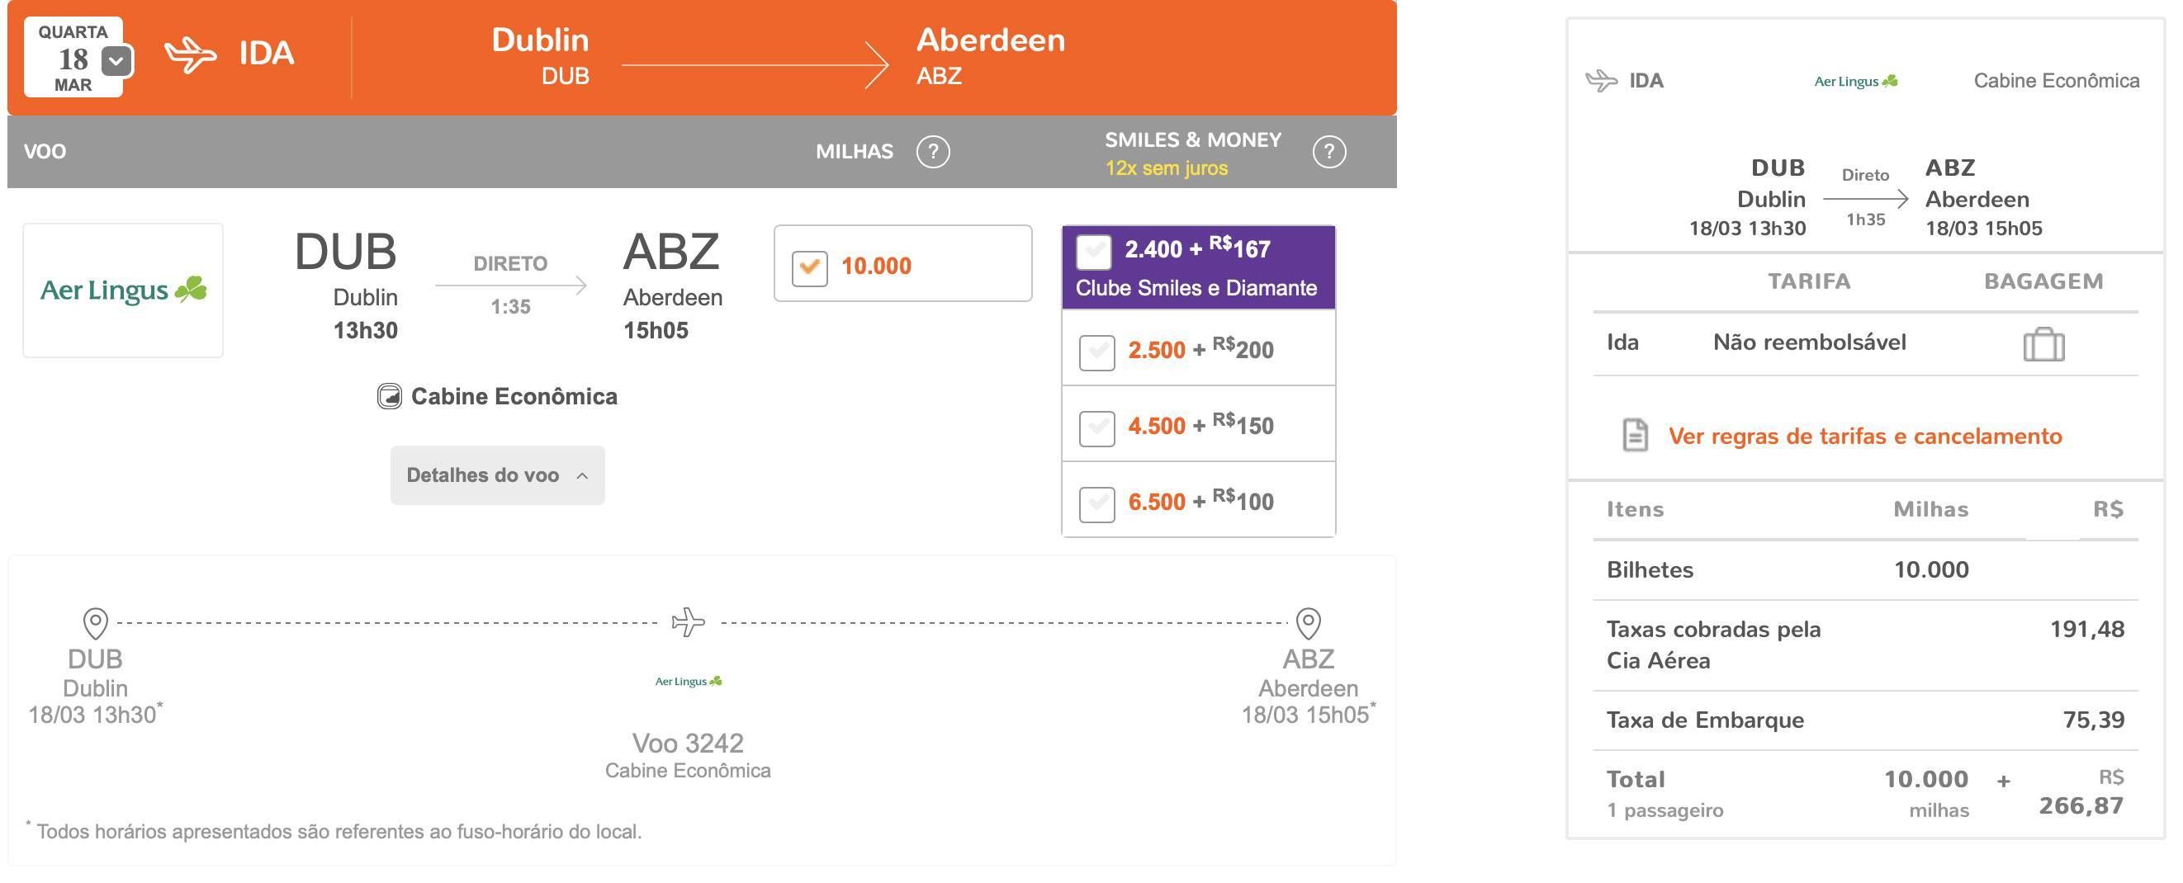Click the Aer Lingus airline logo thumbnail
The height and width of the screenshot is (883, 2183).
pos(123,290)
